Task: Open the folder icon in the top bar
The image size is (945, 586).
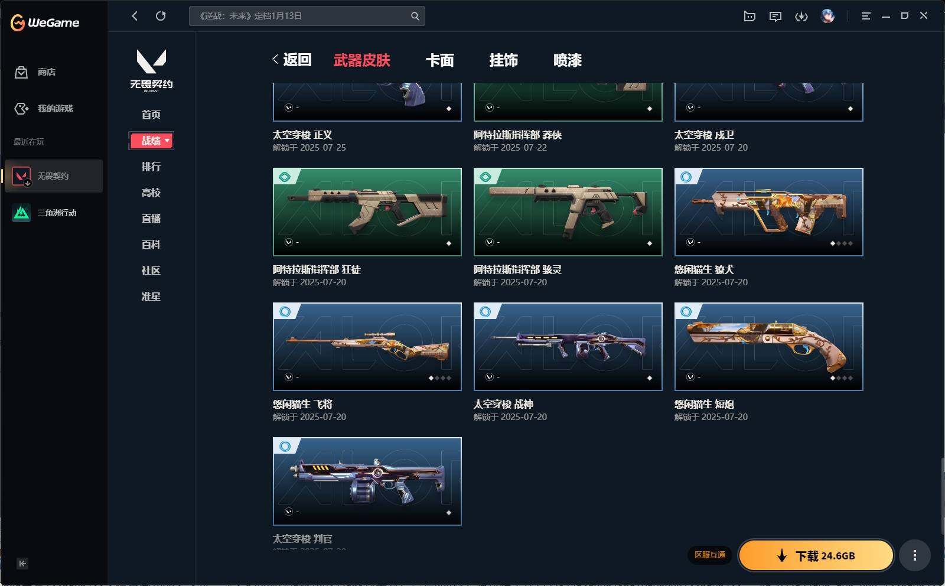Action: click(x=750, y=16)
